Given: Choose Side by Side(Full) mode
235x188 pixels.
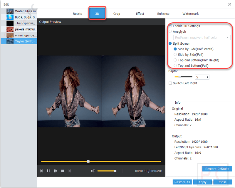Looking at the screenshot, I should click(x=175, y=55).
